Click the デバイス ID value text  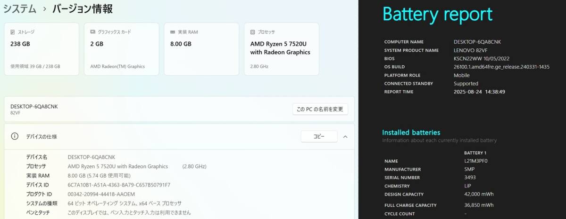[x=119, y=185]
